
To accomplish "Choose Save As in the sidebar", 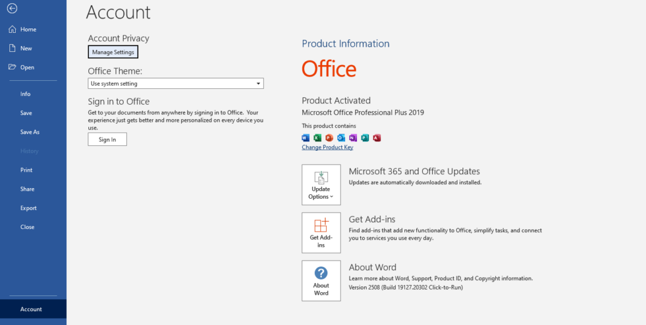I will tap(33, 132).
